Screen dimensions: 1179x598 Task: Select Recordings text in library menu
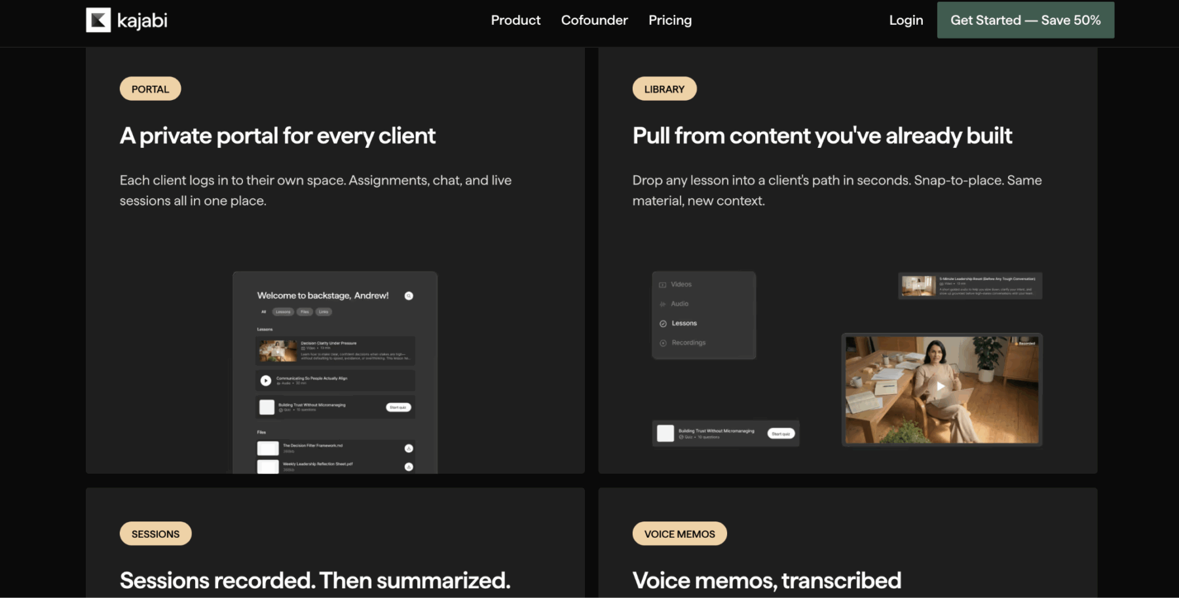pyautogui.click(x=688, y=343)
